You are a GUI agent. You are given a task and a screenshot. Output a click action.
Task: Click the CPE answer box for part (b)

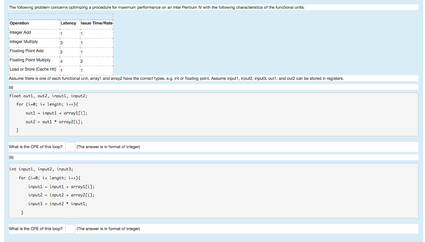[x=70, y=228]
